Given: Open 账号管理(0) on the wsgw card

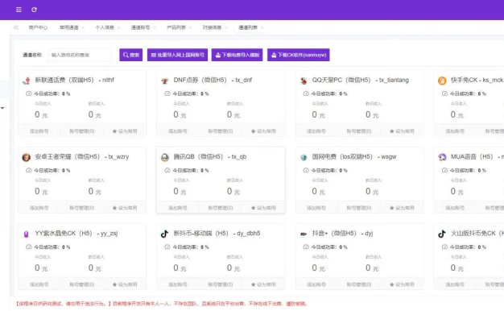Looking at the screenshot, I should [359, 208].
